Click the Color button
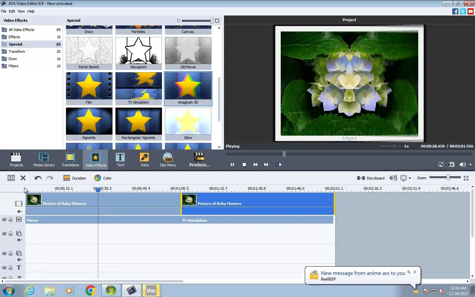The width and height of the screenshot is (475, 297). [x=103, y=178]
